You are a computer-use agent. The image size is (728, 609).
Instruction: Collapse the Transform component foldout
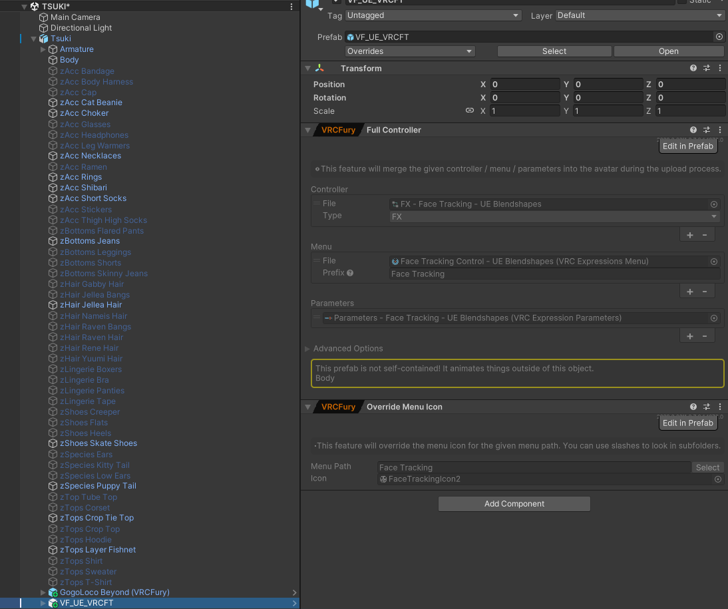(x=307, y=69)
